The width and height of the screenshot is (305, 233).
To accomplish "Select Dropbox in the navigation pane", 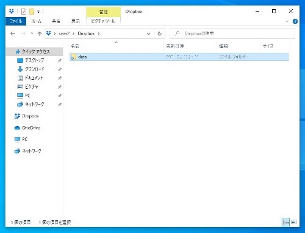I will (x=27, y=116).
